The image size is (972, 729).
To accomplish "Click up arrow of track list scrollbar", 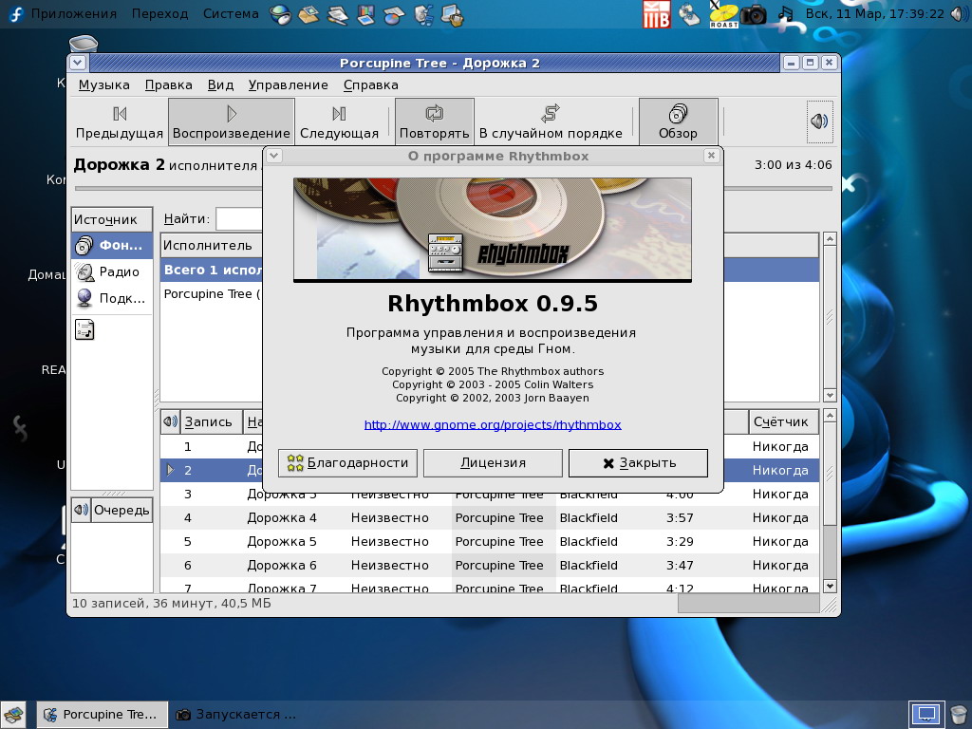I will (x=830, y=415).
